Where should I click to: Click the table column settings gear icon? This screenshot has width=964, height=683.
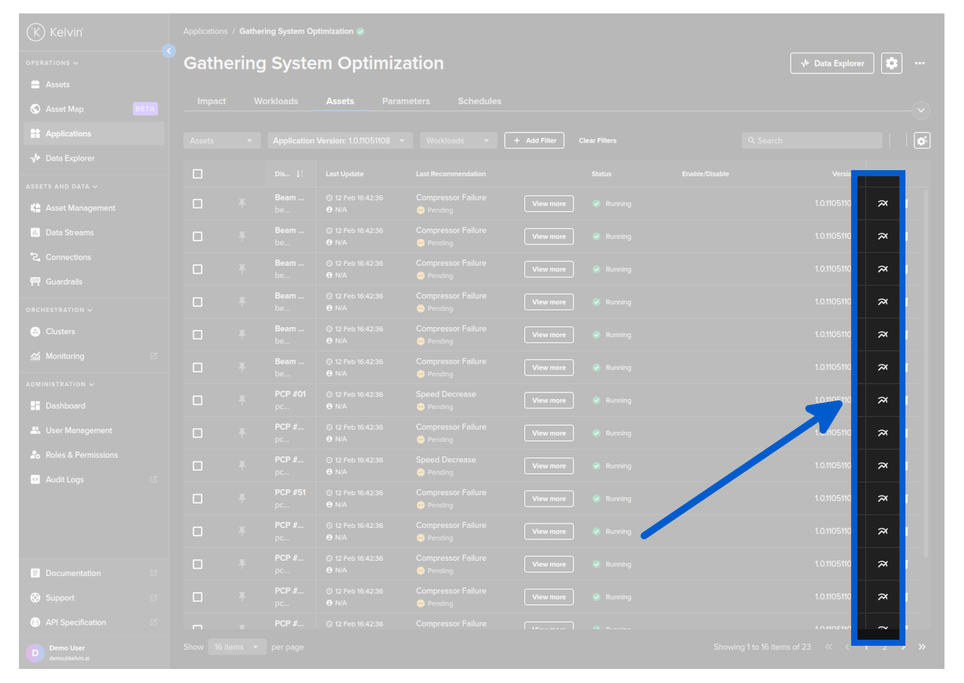[921, 141]
